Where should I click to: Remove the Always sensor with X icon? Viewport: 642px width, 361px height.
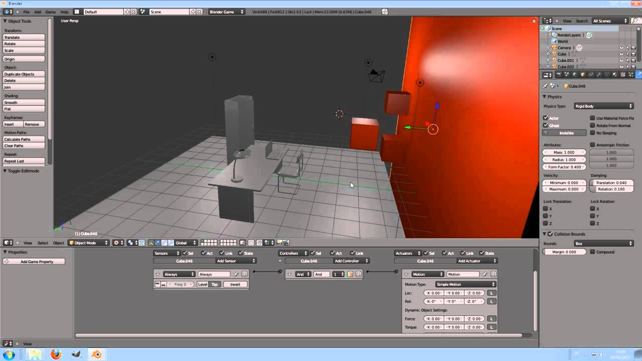[x=244, y=274]
